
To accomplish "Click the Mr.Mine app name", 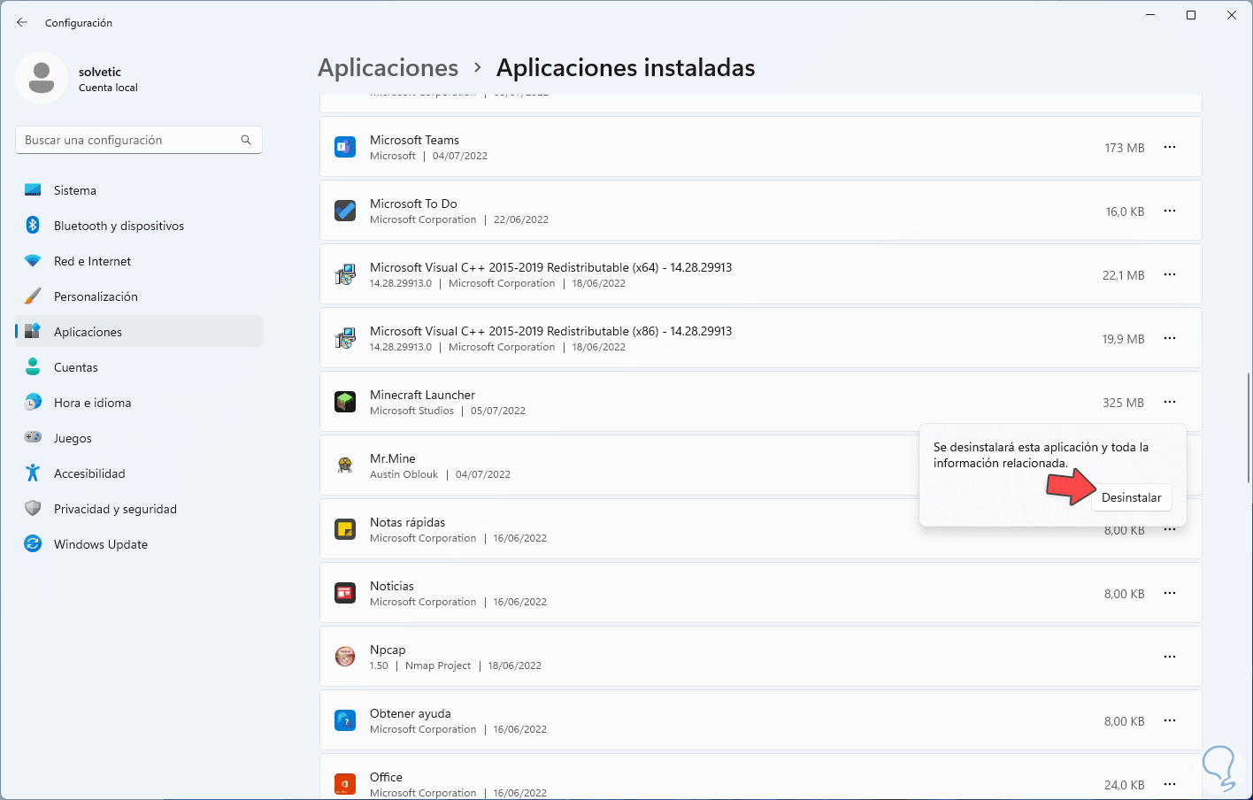I will coord(392,458).
